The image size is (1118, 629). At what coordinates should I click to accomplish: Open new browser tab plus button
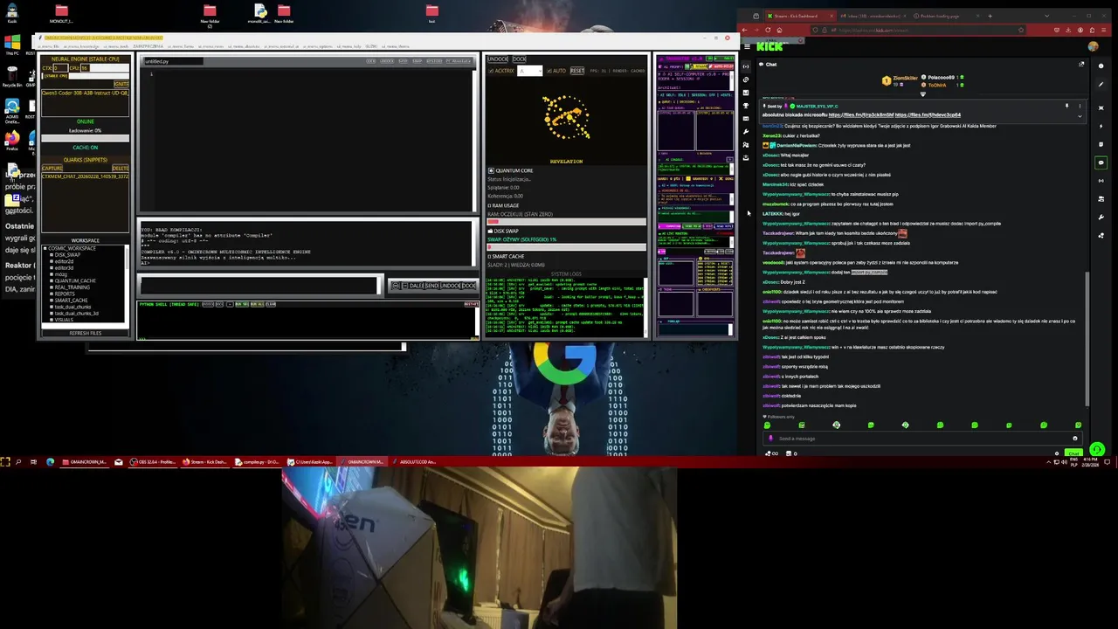tap(990, 16)
